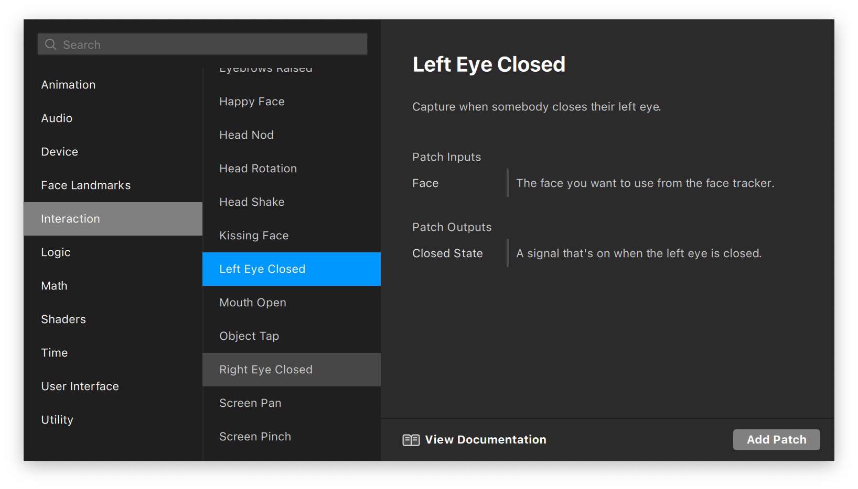
Task: Select the Animation category
Action: coord(68,85)
